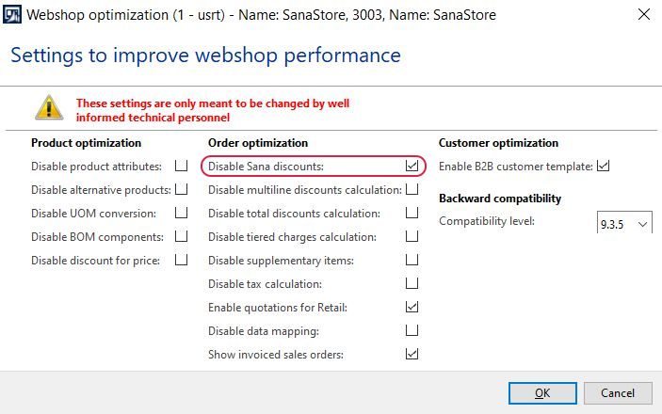Viewport: 662px width, 414px height.
Task: Toggle Disable BOM components checkbox
Action: [x=181, y=236]
